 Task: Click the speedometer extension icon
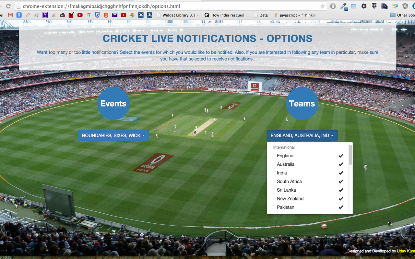point(384,6)
